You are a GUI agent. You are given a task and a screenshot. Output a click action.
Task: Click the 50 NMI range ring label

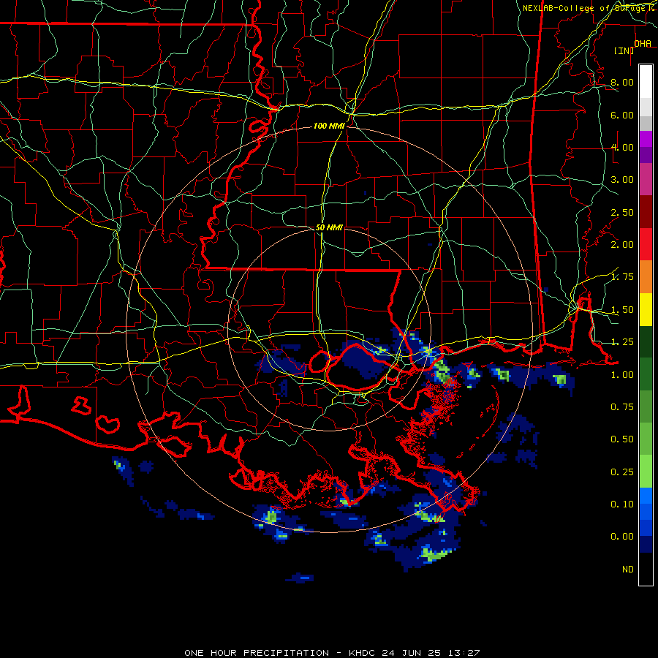(x=329, y=227)
